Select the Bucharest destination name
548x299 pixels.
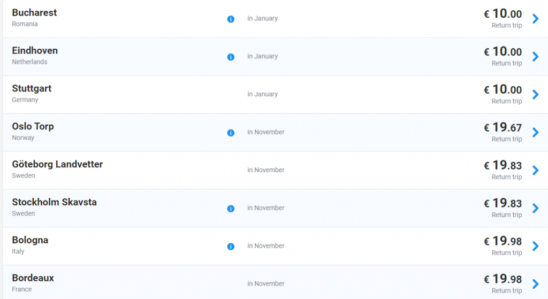[x=34, y=12]
